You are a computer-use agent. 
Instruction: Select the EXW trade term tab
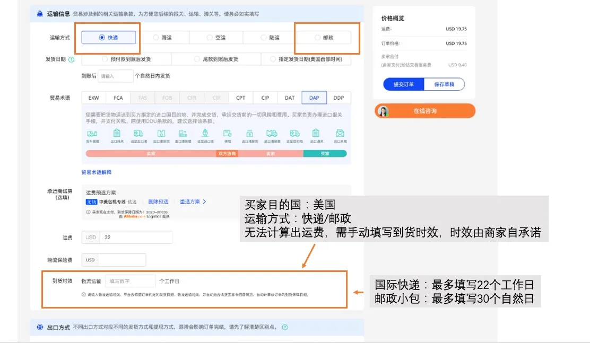tap(94, 98)
